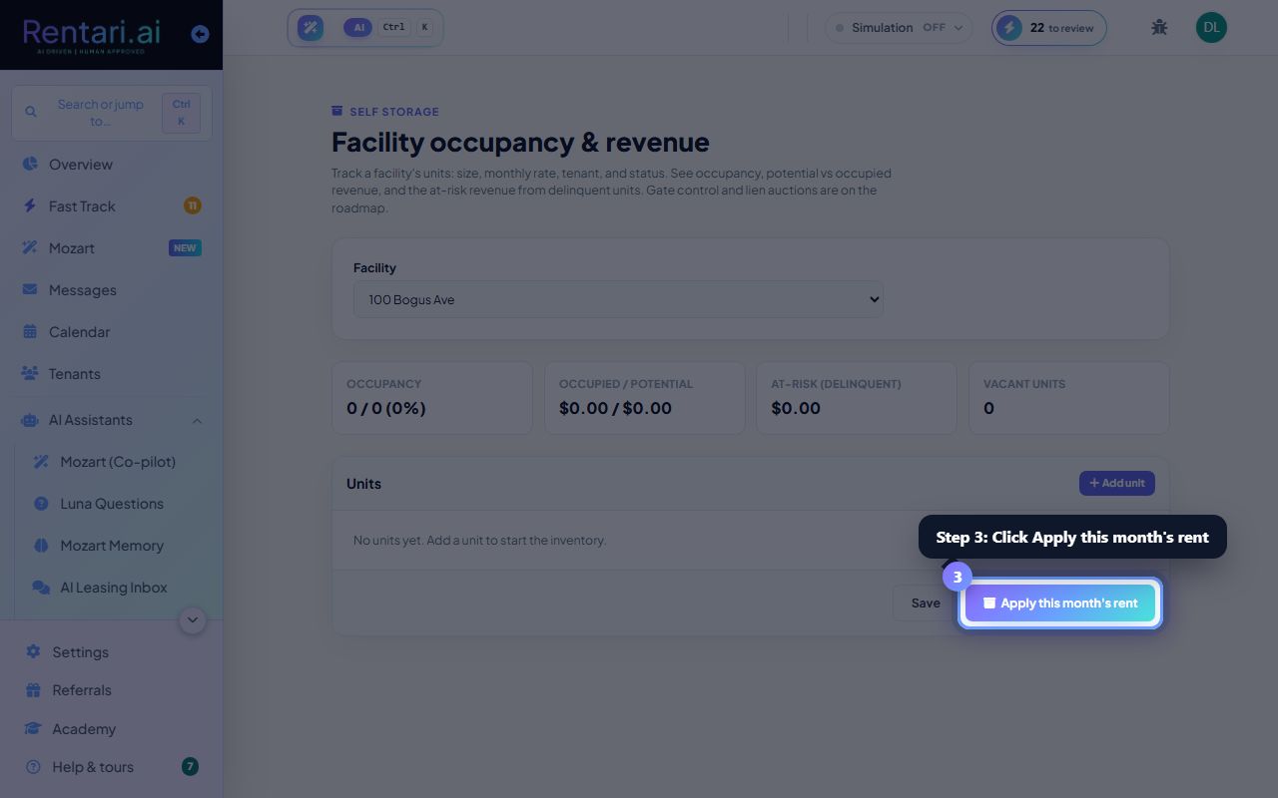Image resolution: width=1278 pixels, height=798 pixels.
Task: Click the Settings gear icon
Action: (33, 651)
